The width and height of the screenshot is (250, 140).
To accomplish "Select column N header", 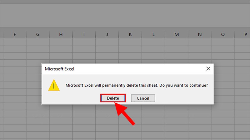I will [200, 34].
